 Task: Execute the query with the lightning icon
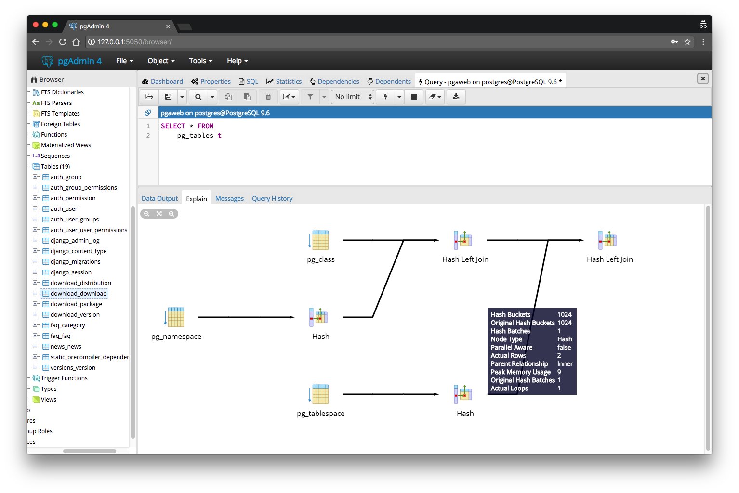tap(385, 97)
